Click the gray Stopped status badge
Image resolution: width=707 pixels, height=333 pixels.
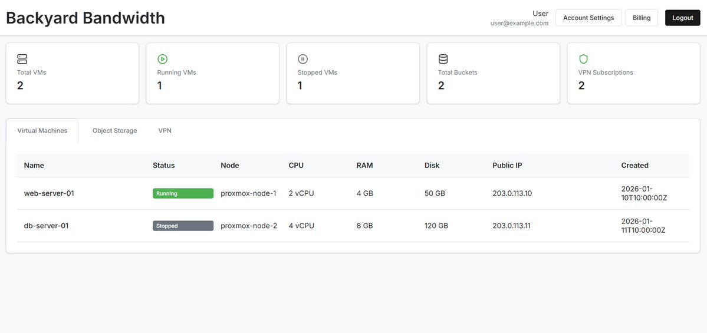pyautogui.click(x=183, y=226)
